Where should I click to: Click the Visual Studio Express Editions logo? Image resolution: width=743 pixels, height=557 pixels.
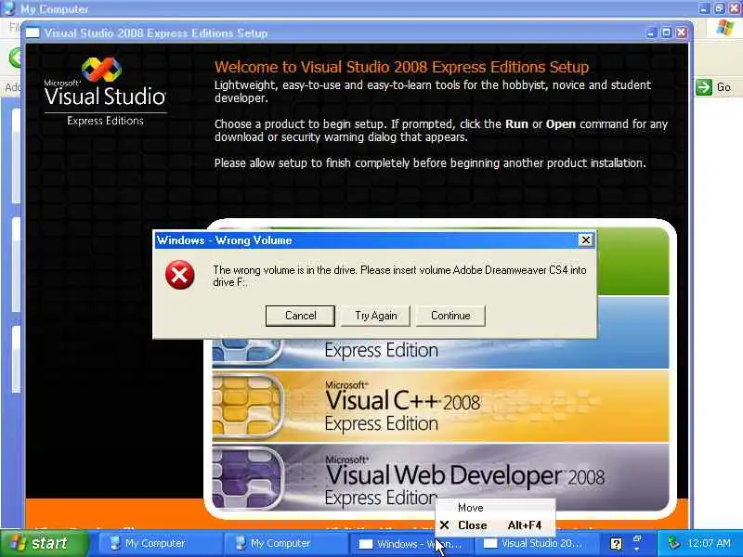(x=105, y=91)
